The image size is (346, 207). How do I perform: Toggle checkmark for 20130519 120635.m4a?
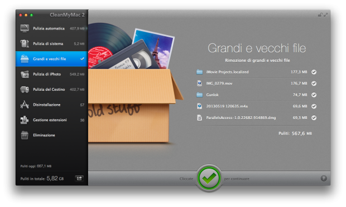pos(314,106)
